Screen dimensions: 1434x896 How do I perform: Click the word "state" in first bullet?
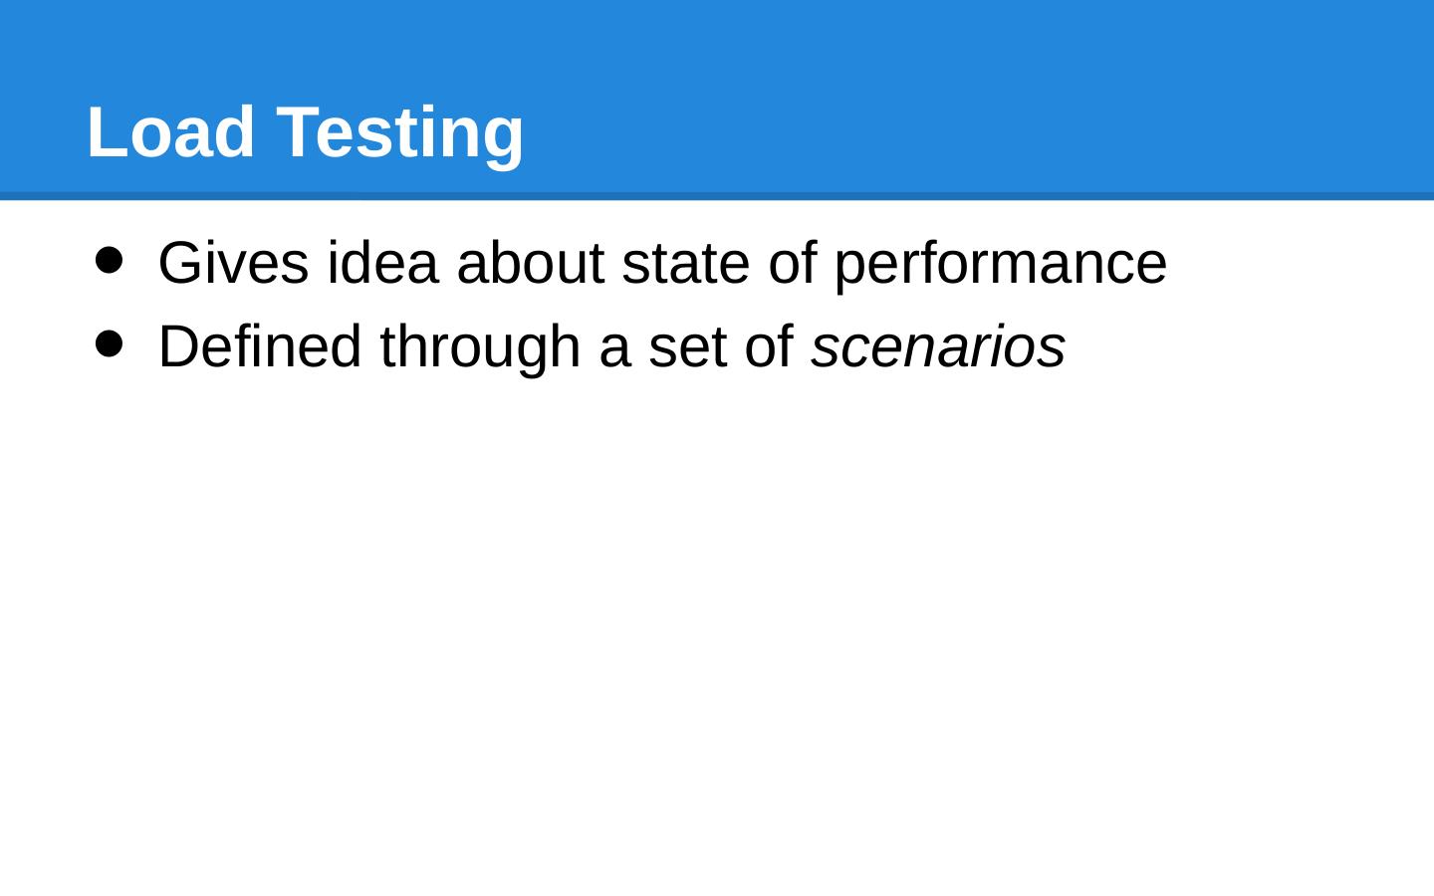pyautogui.click(x=685, y=264)
